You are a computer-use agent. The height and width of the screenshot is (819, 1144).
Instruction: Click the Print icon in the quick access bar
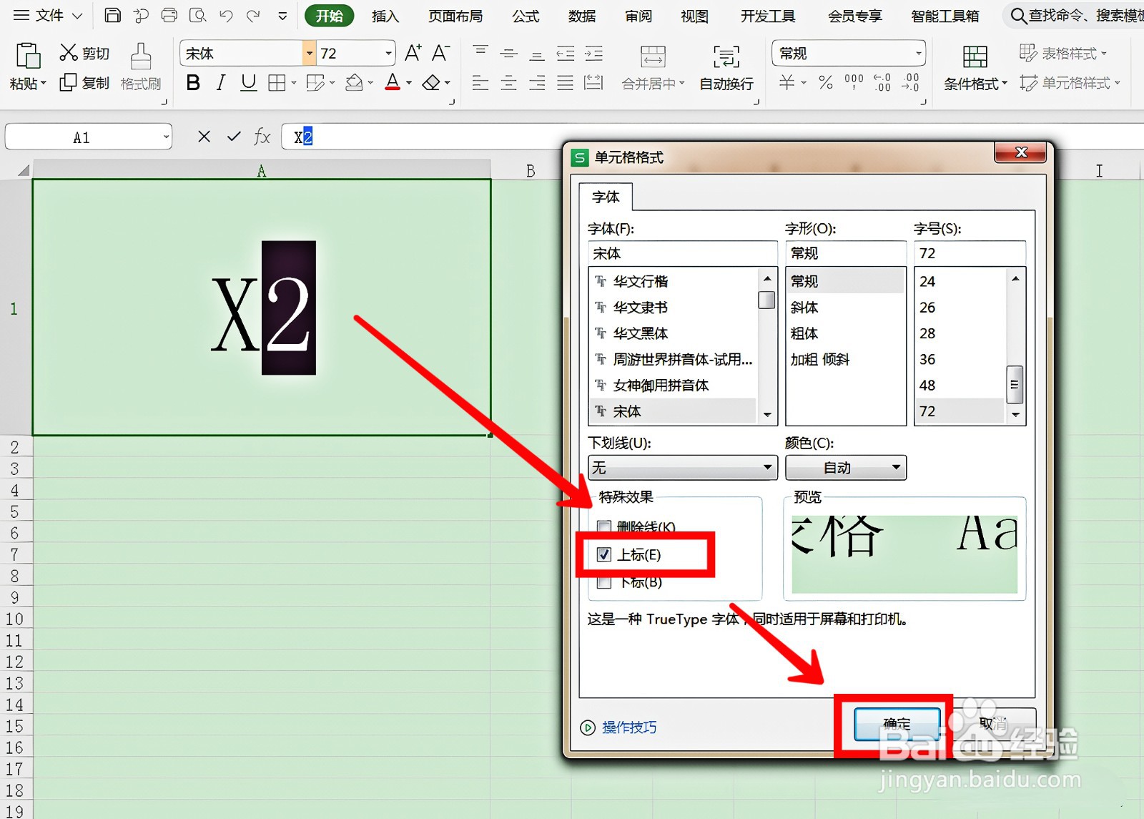click(x=169, y=15)
